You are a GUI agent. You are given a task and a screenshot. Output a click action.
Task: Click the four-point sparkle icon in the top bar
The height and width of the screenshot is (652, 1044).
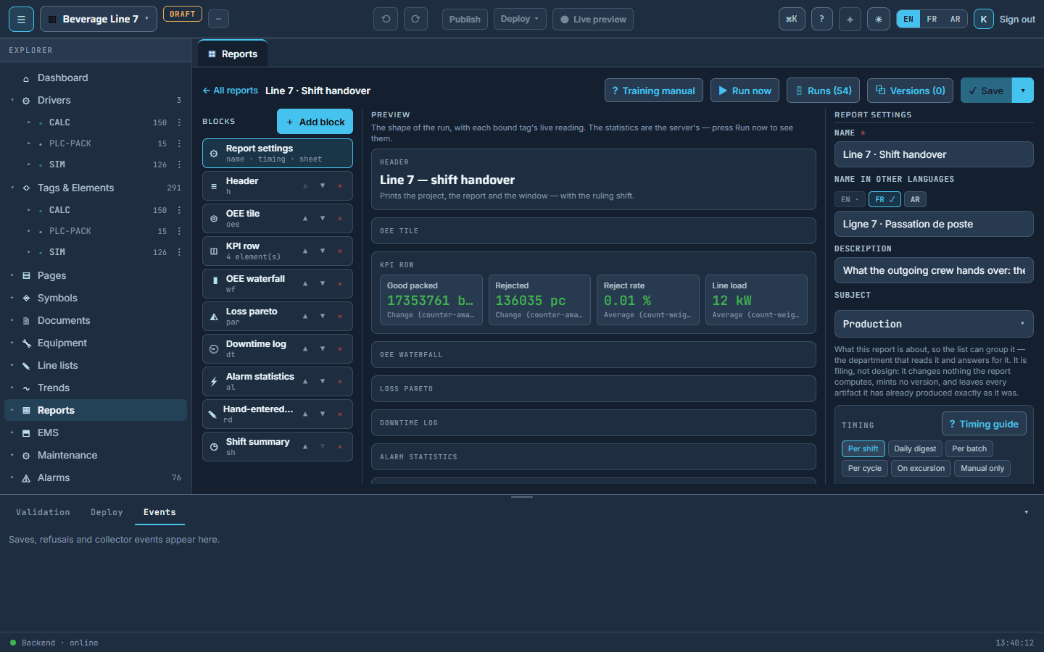click(x=850, y=19)
